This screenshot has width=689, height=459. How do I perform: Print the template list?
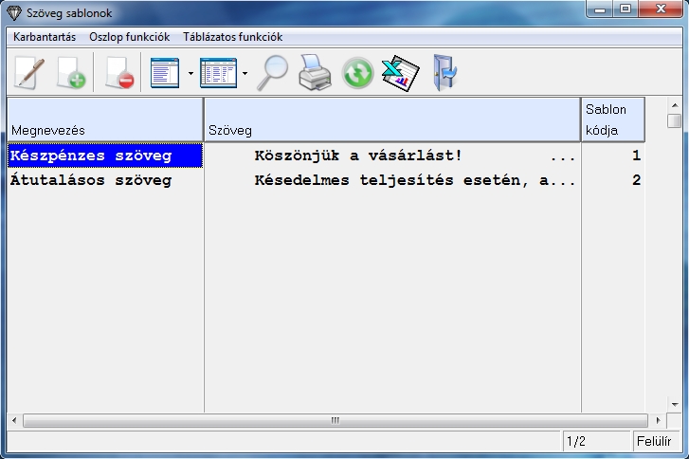pyautogui.click(x=315, y=73)
